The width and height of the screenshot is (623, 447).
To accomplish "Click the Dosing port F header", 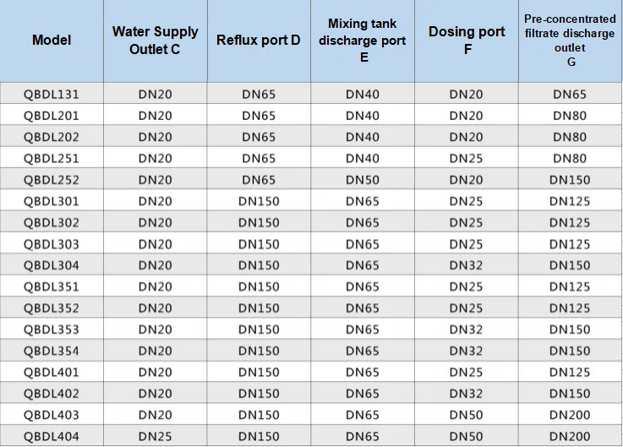I will pos(467,40).
